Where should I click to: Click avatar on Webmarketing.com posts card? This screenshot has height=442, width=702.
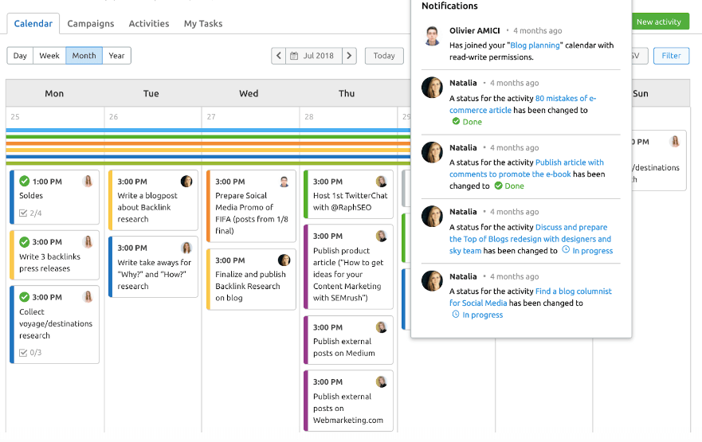[382, 381]
